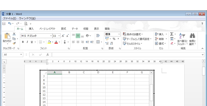Open 並べ替えとフィルター sort and filter

182,39
